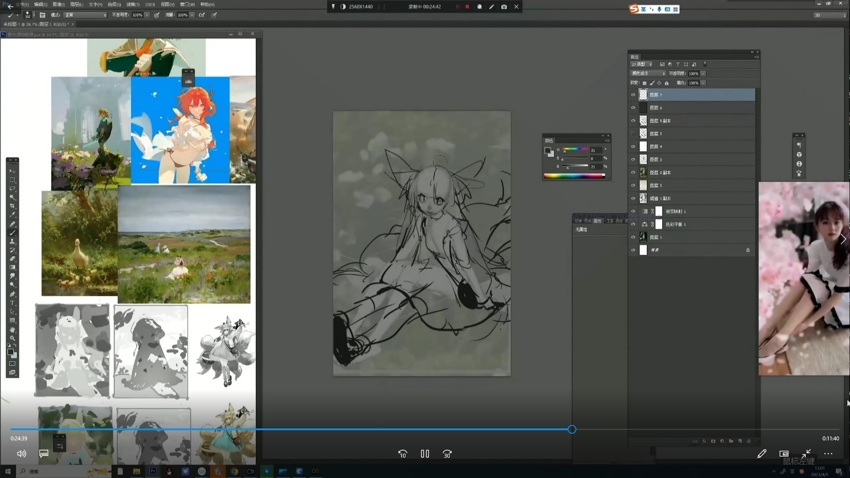Pause the video playback

[x=425, y=454]
